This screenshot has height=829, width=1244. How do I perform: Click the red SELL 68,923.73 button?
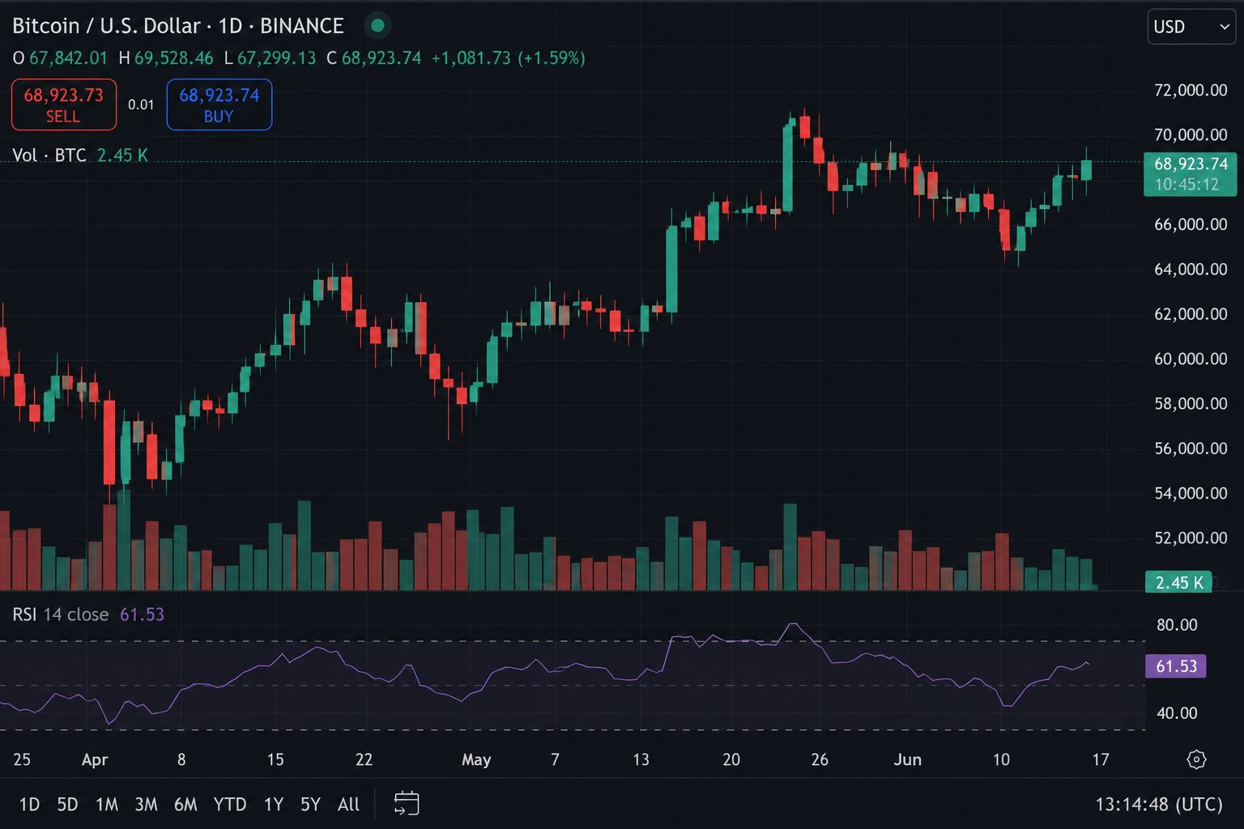pos(64,104)
